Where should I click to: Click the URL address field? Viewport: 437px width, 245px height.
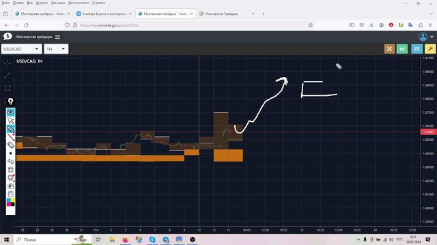pos(190,25)
